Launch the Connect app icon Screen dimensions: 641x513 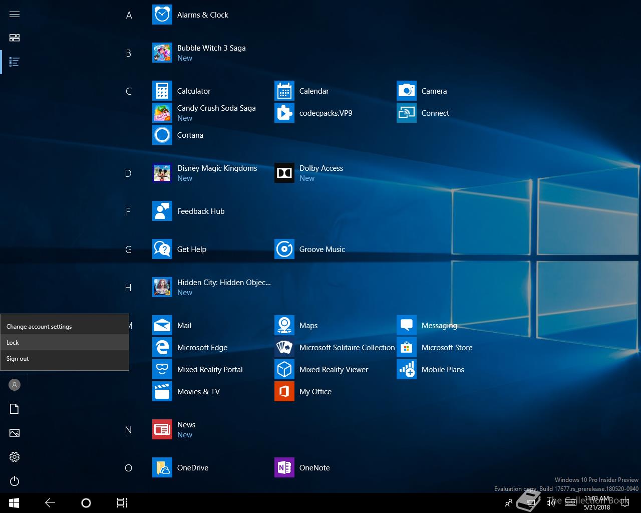click(407, 113)
